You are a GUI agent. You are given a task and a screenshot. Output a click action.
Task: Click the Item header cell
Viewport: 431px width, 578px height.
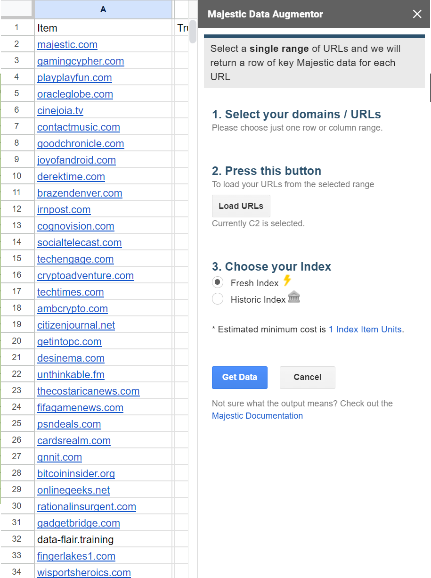pyautogui.click(x=46, y=28)
